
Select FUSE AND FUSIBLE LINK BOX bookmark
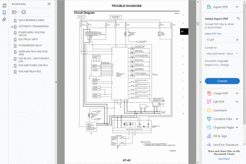[33, 65]
